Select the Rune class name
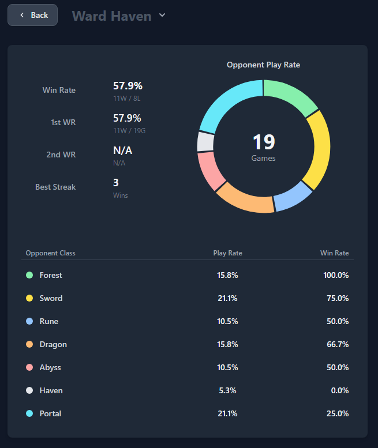Image resolution: width=378 pixels, height=448 pixels. [49, 321]
